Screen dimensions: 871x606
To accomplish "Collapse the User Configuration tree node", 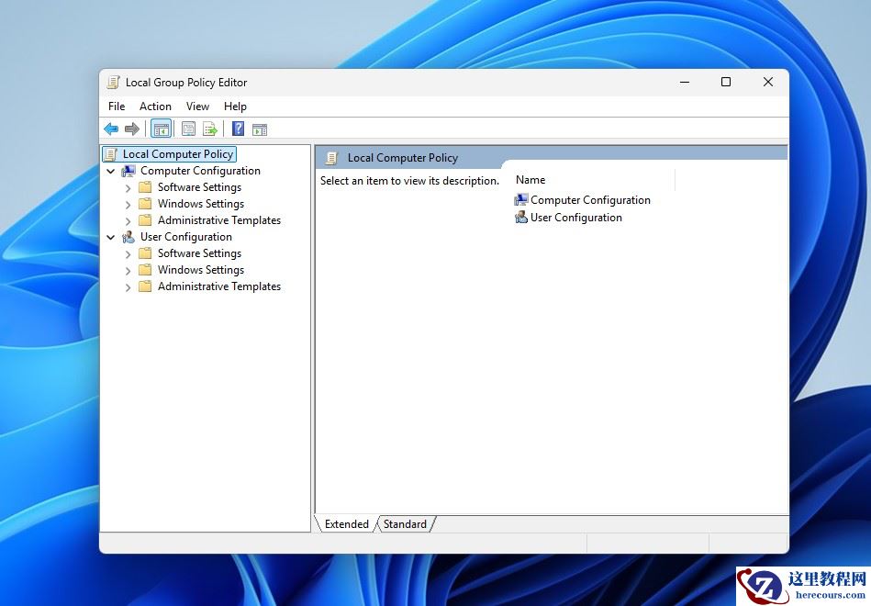I will (x=111, y=237).
